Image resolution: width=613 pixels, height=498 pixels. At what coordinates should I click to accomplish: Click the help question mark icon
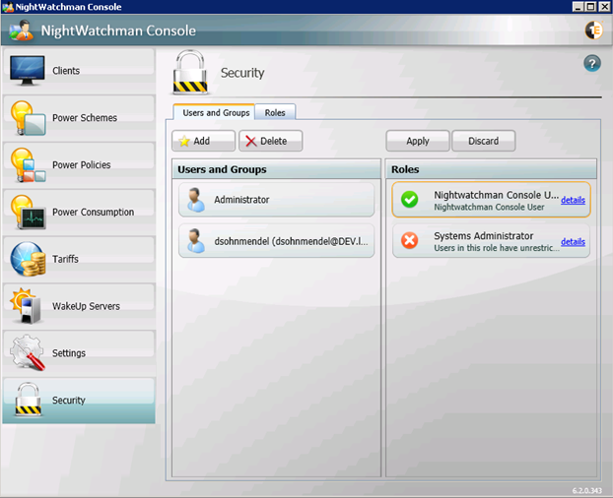[x=592, y=63]
